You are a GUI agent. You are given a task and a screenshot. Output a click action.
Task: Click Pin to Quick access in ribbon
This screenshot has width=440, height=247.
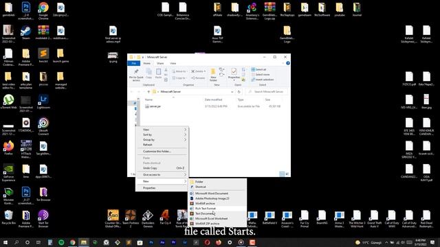pos(136,75)
